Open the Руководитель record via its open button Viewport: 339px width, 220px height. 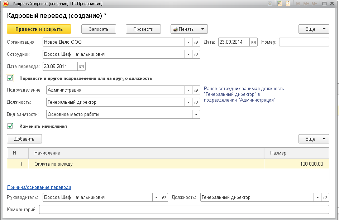coord(164,197)
